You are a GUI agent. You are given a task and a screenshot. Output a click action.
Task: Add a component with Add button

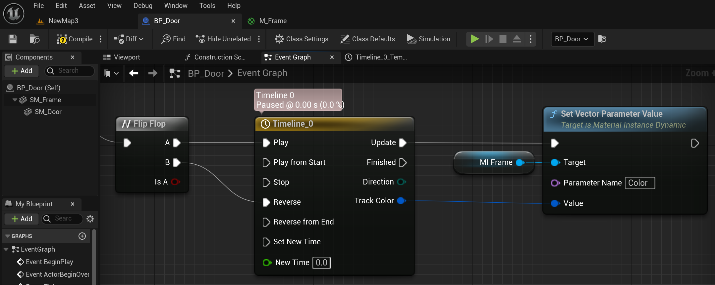pyautogui.click(x=22, y=71)
